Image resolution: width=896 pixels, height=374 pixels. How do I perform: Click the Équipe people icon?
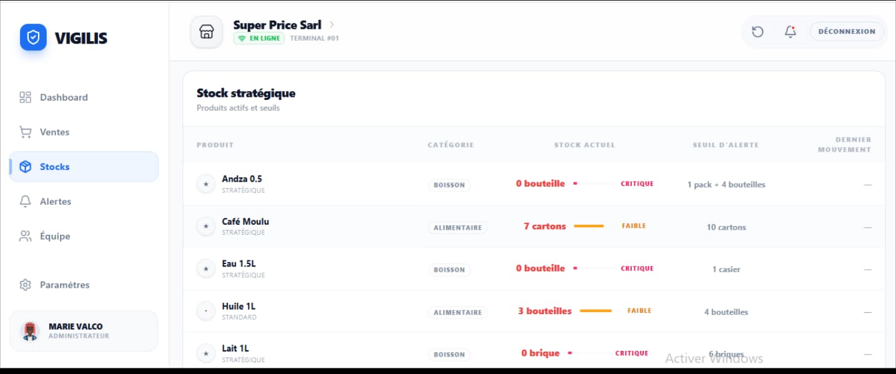click(25, 237)
